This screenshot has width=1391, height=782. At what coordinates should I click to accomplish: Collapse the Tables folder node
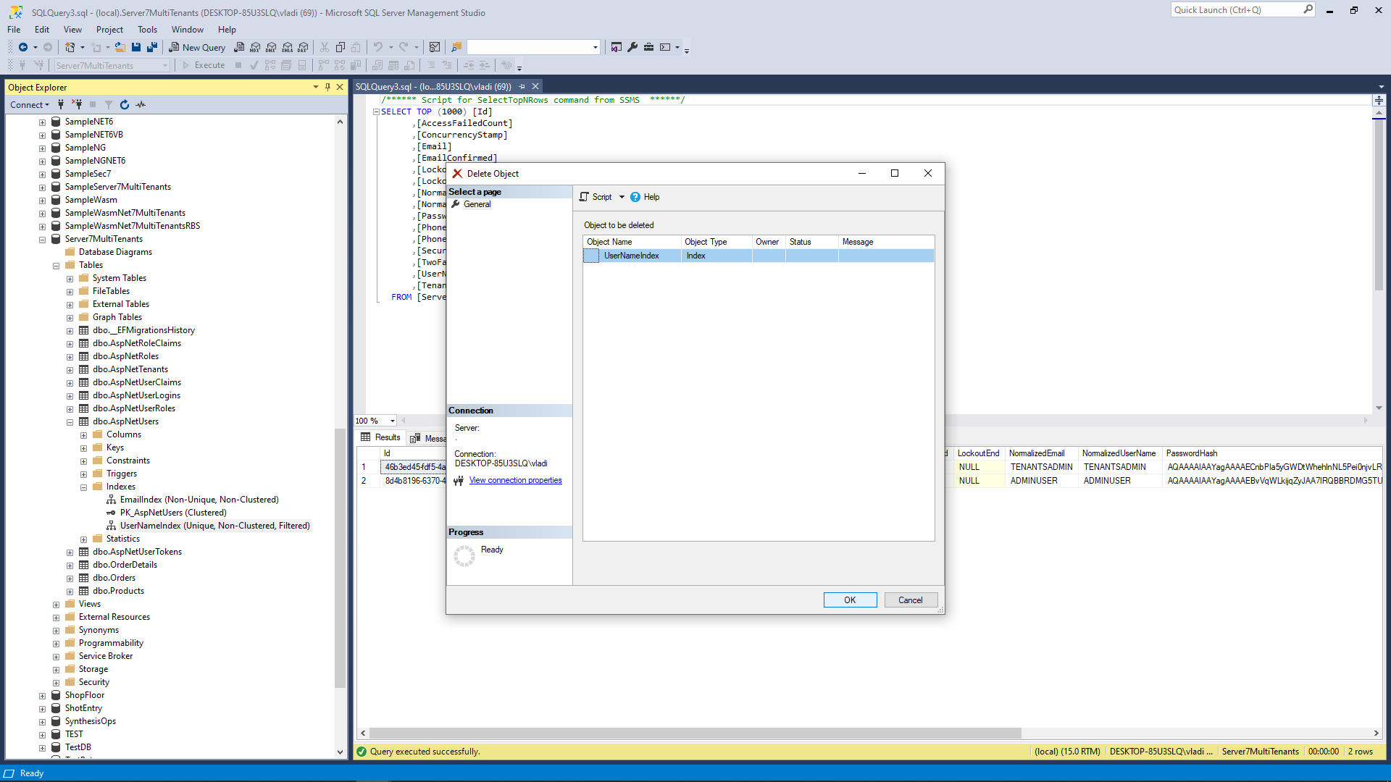coord(56,265)
